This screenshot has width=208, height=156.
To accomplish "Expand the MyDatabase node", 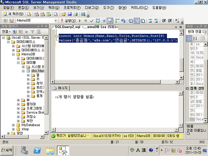I will [13, 125].
